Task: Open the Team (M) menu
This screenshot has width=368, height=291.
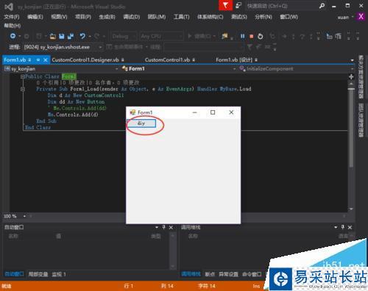Action: 157,17
